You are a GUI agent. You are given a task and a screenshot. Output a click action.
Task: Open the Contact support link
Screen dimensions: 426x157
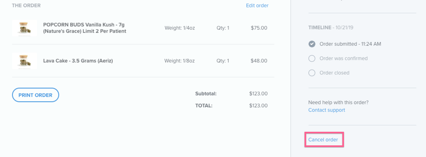pyautogui.click(x=327, y=110)
